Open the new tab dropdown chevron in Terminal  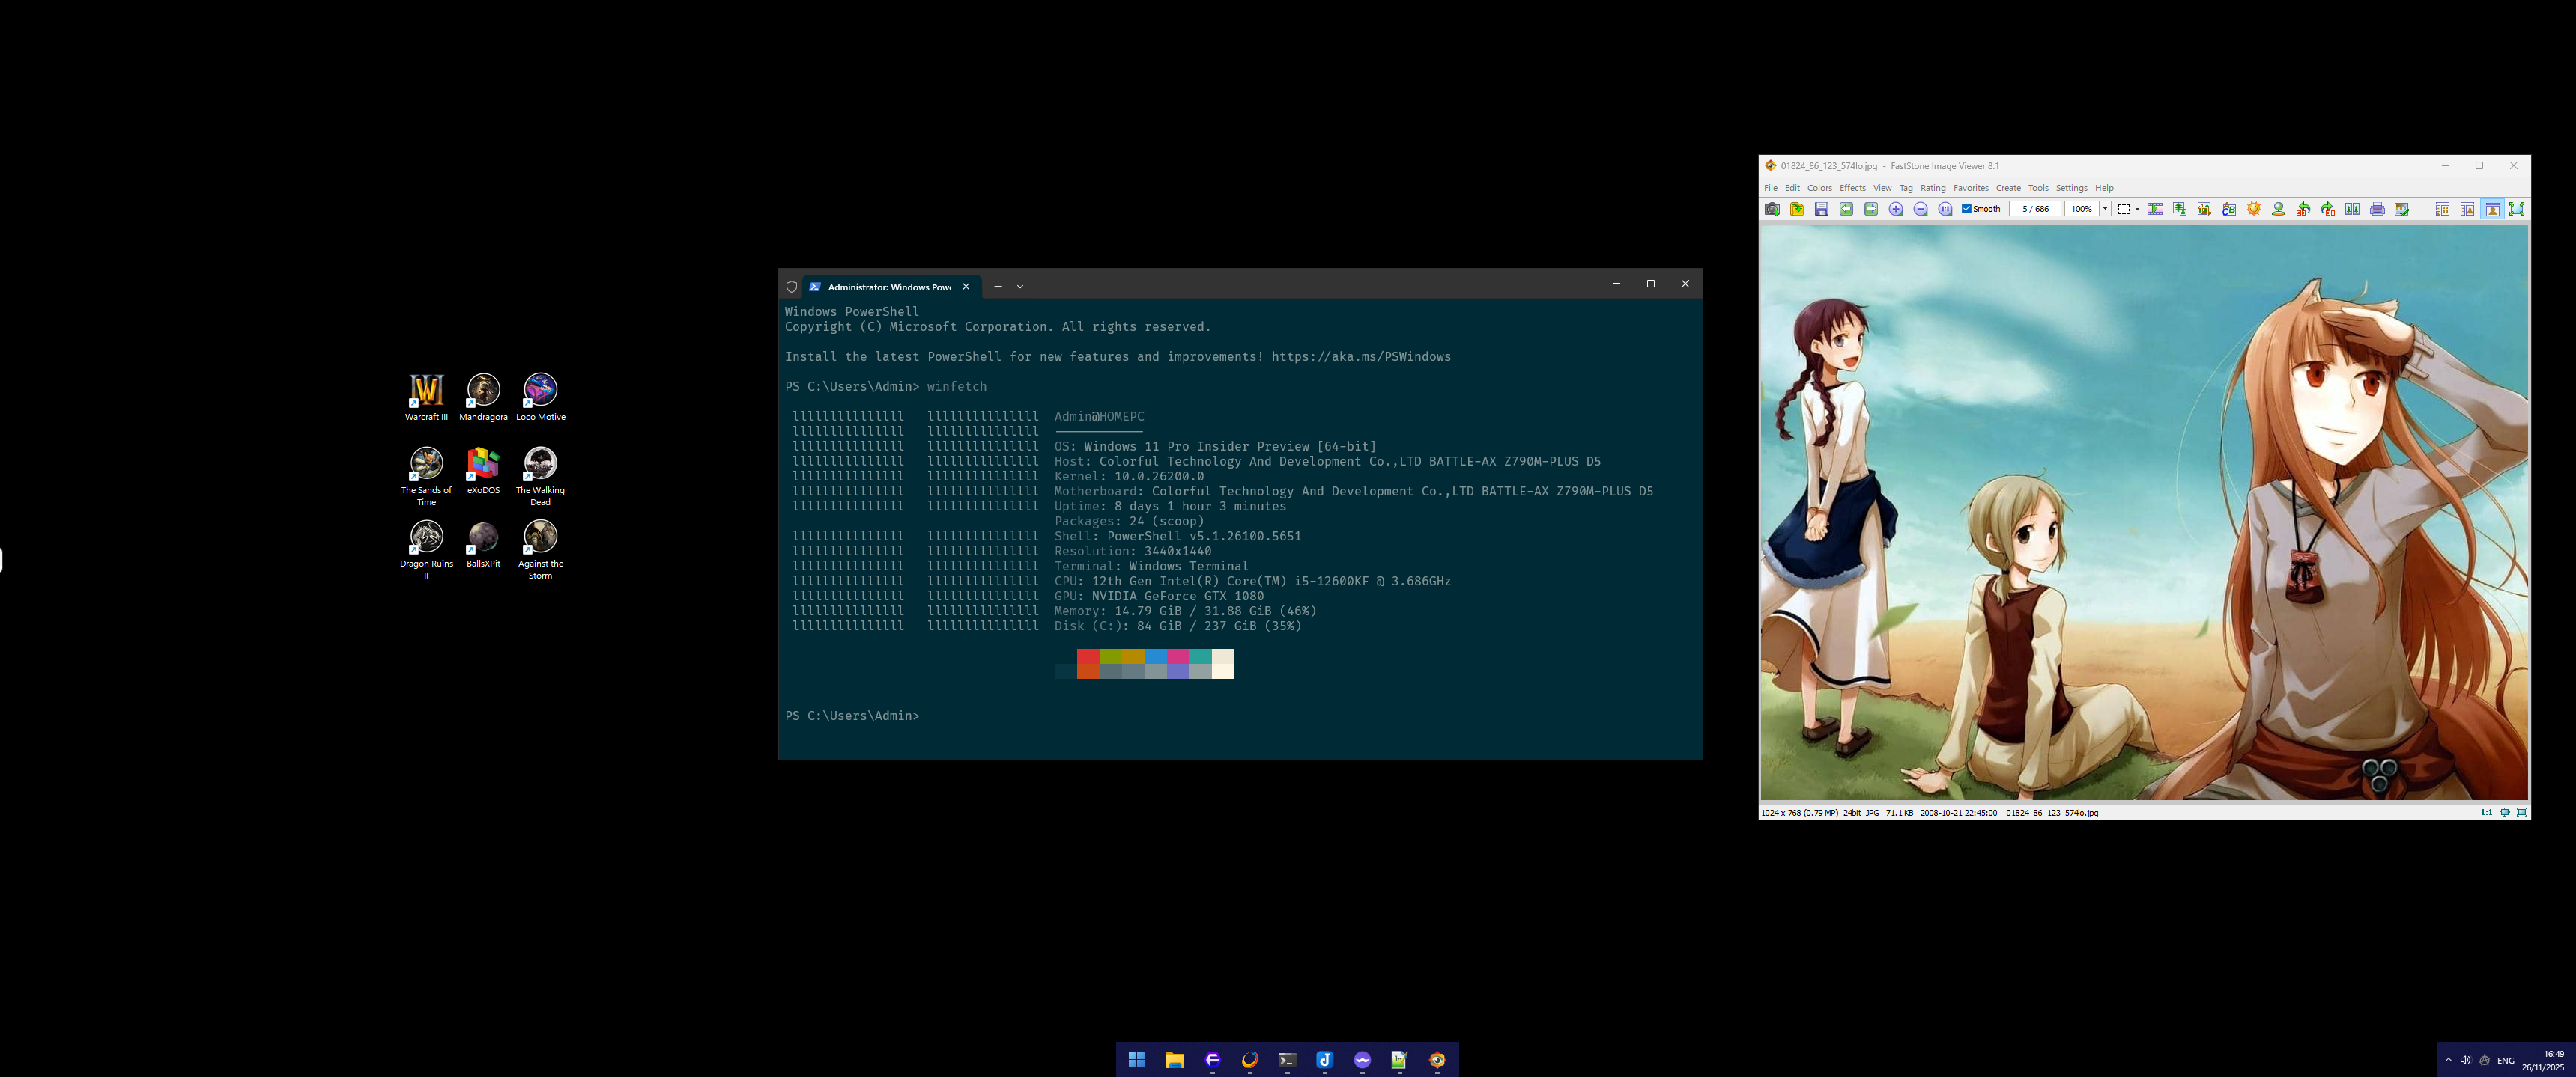pos(1020,287)
